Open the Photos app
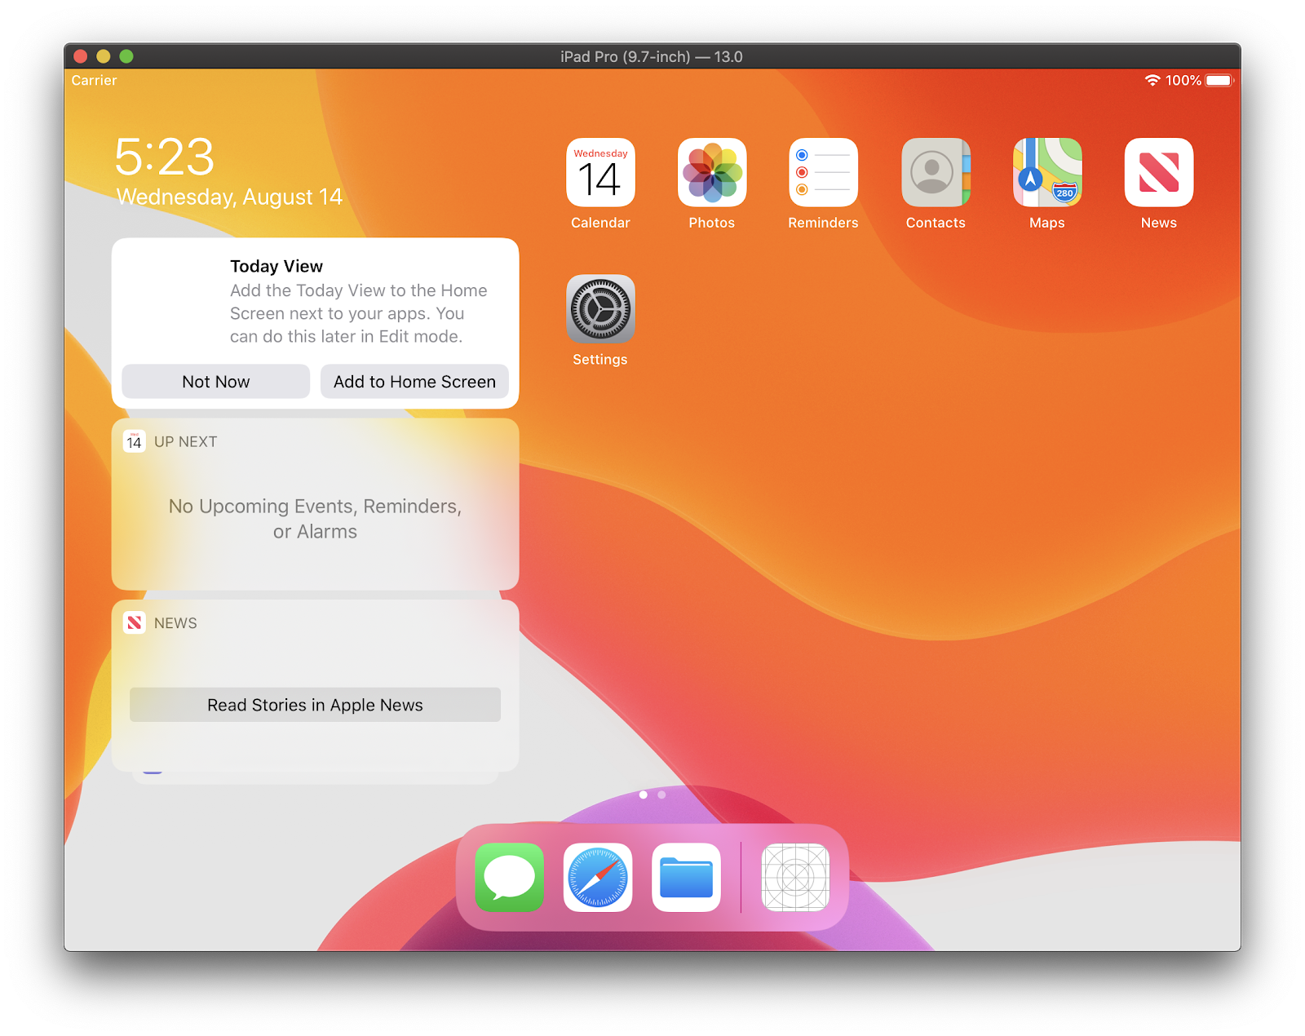This screenshot has width=1305, height=1036. coord(712,172)
